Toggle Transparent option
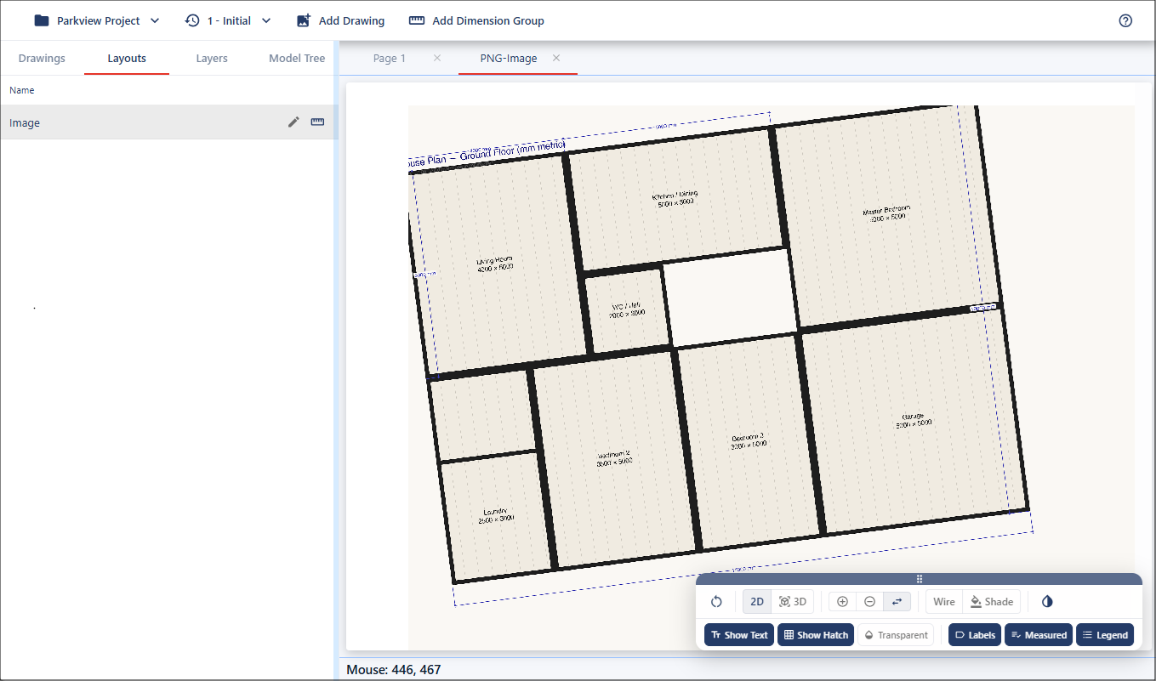 [896, 635]
